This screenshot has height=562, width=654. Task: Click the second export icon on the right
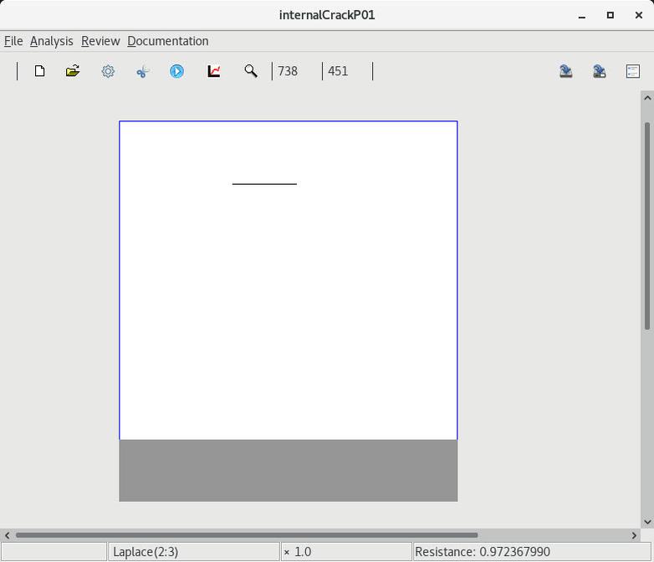600,71
